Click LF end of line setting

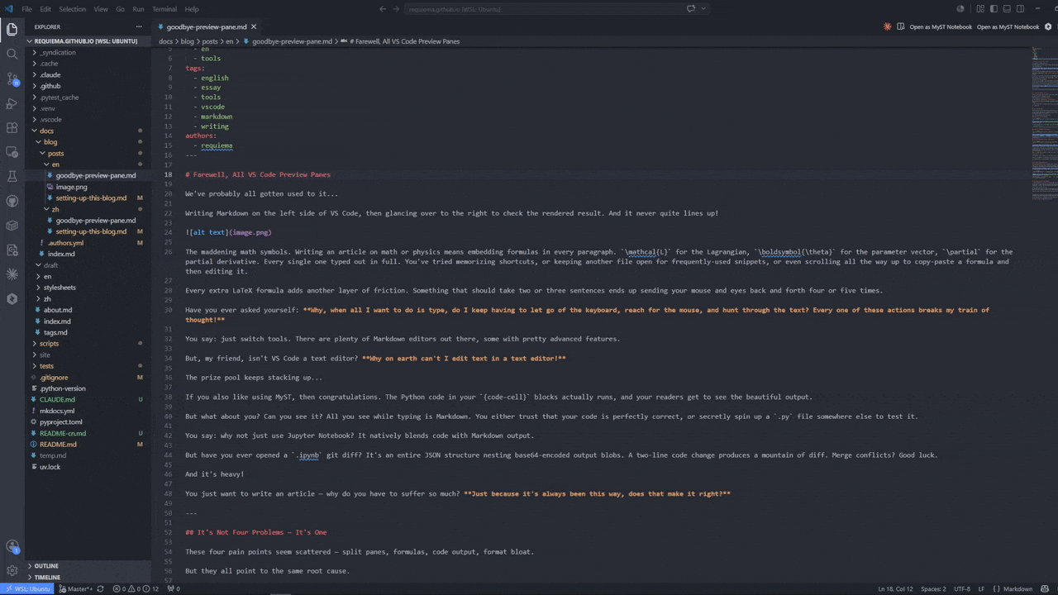(982, 589)
